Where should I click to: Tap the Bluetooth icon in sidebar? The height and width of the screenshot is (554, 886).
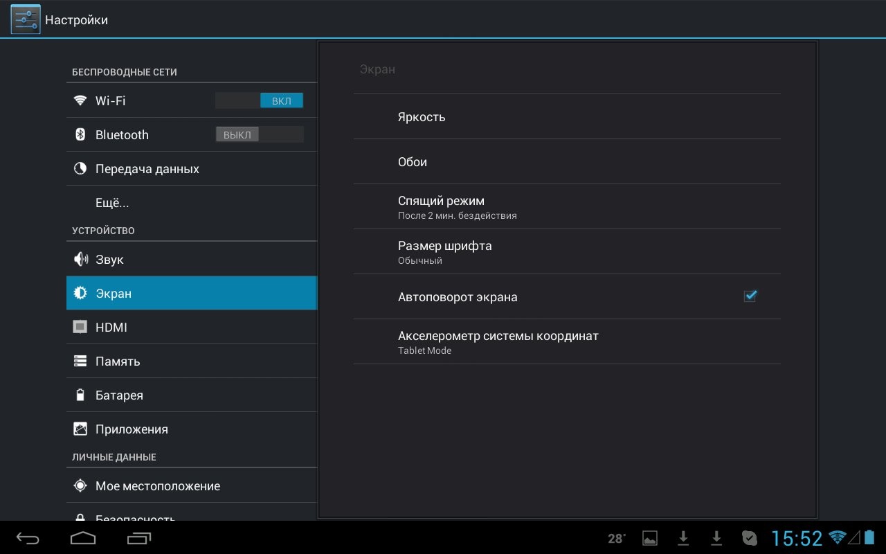pyautogui.click(x=80, y=134)
